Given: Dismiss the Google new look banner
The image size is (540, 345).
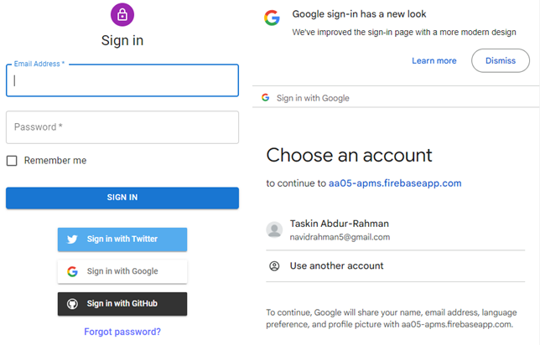Looking at the screenshot, I should [x=501, y=60].
